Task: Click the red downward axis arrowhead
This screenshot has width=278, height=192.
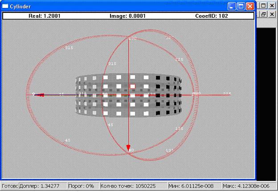Action: 128,148
